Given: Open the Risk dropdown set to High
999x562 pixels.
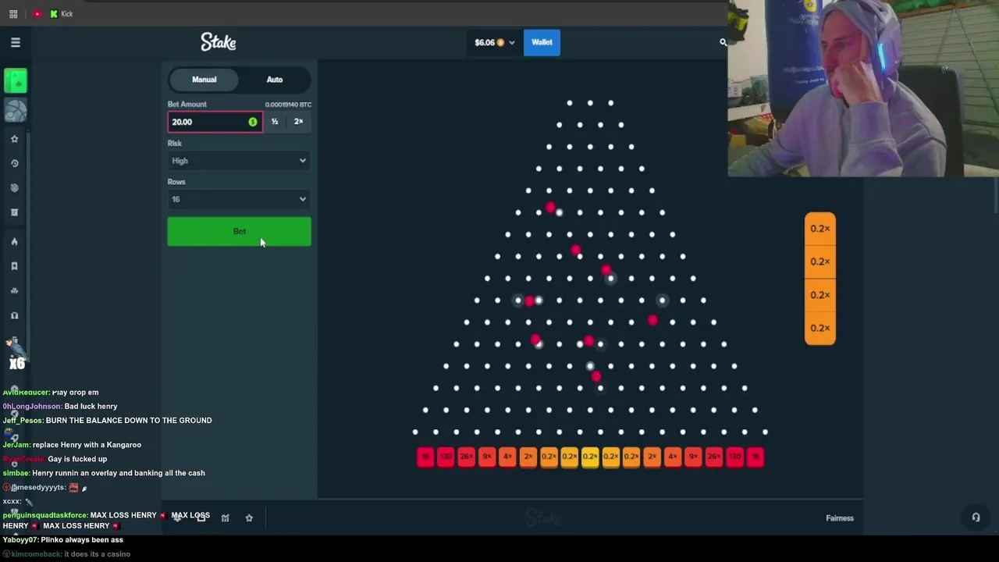Looking at the screenshot, I should [239, 161].
